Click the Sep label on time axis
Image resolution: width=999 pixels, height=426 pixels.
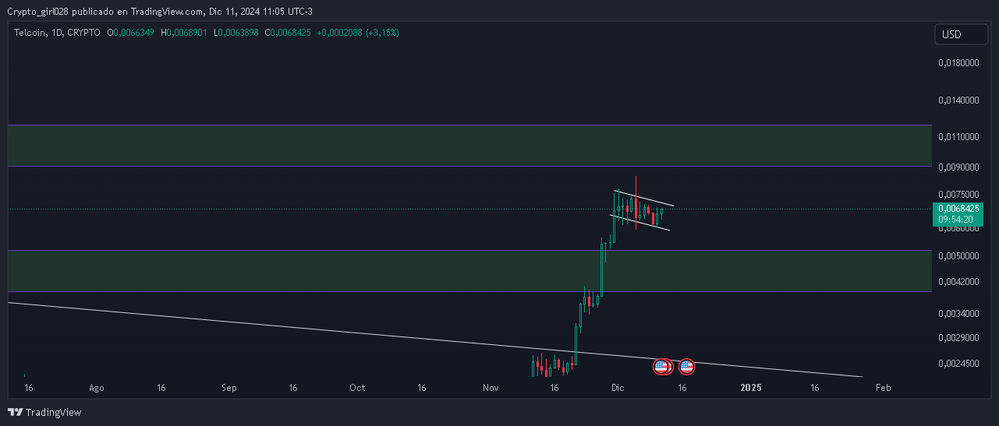click(229, 387)
